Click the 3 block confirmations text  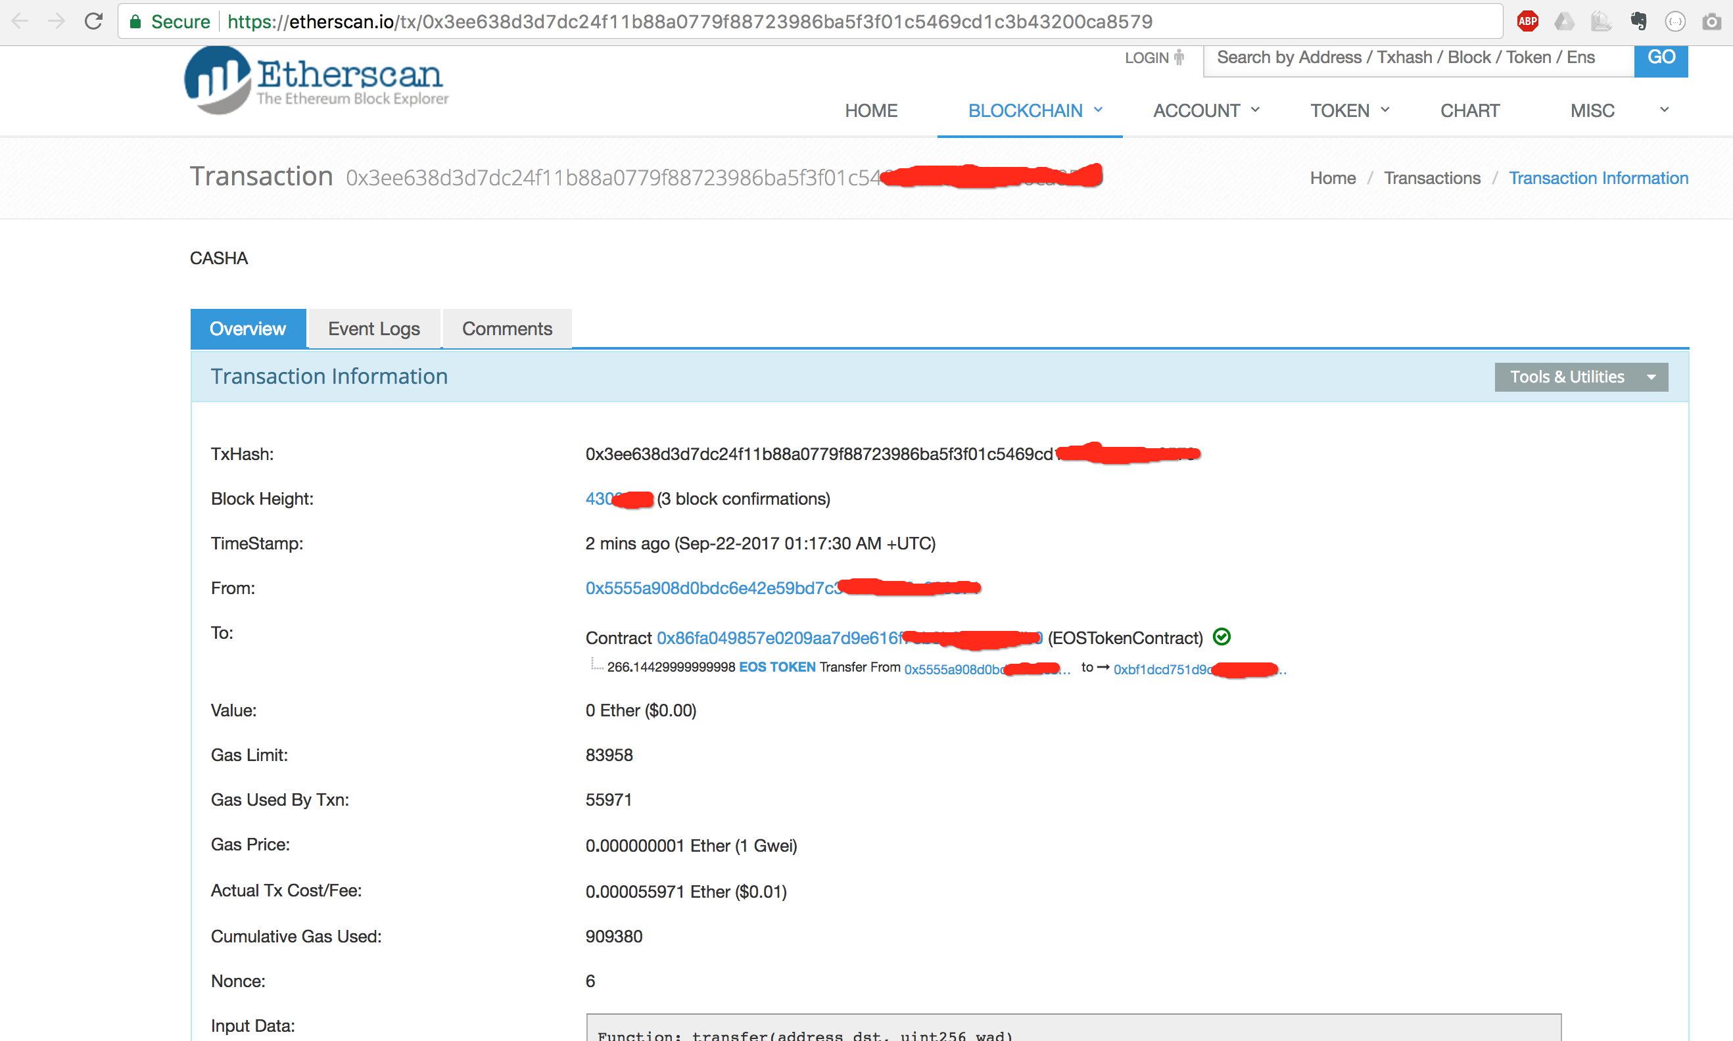click(743, 499)
